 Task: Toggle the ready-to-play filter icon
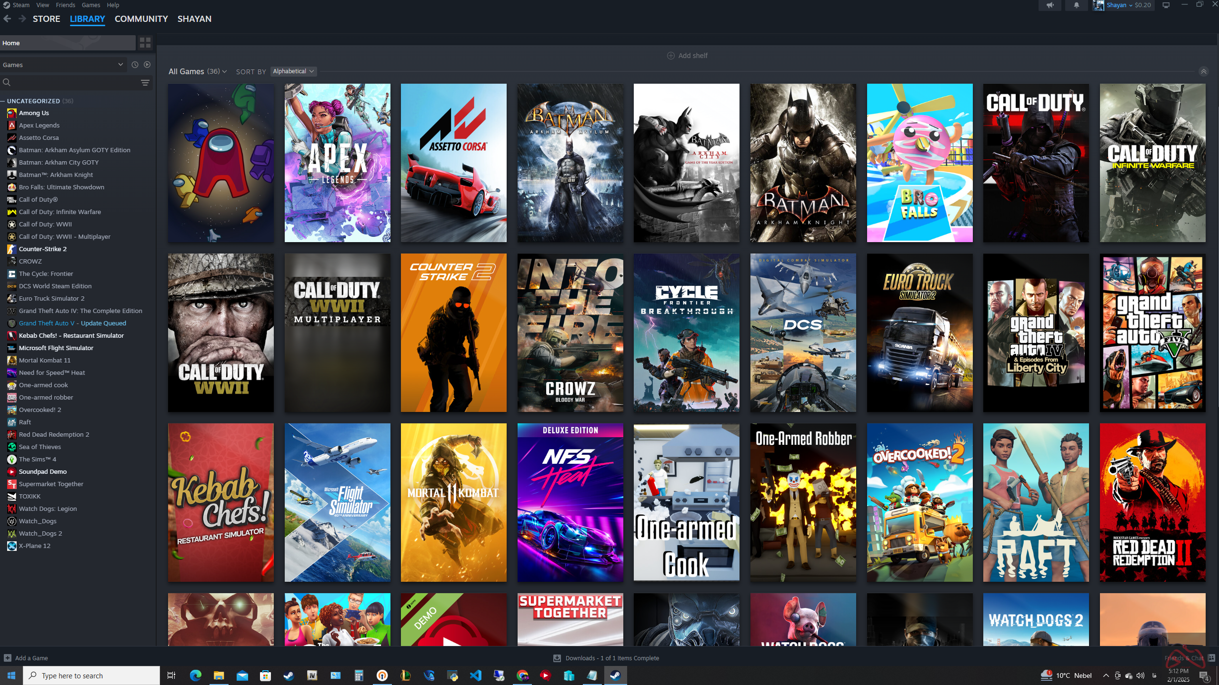(x=147, y=65)
